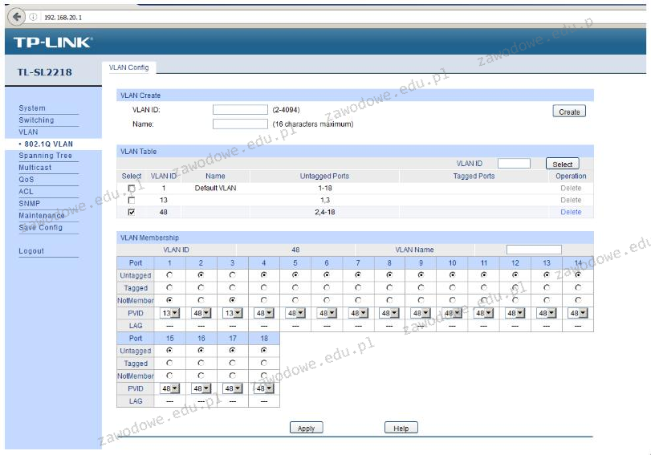The image size is (651, 455).
Task: Open PVID dropdown for port 12
Action: 515,313
